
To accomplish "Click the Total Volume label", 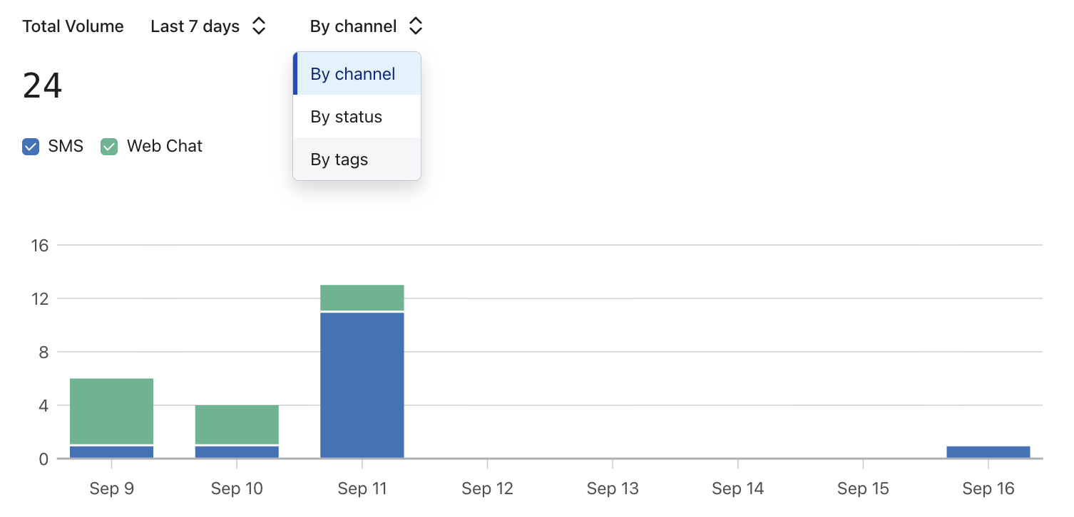I will tap(73, 26).
